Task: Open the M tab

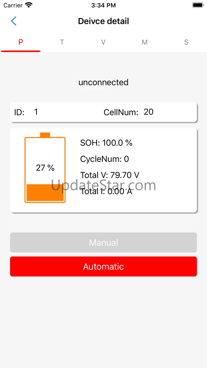Action: coord(145,42)
